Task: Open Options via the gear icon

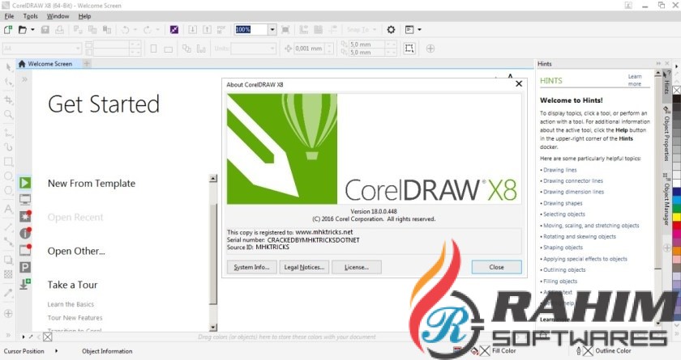Action: (391, 29)
